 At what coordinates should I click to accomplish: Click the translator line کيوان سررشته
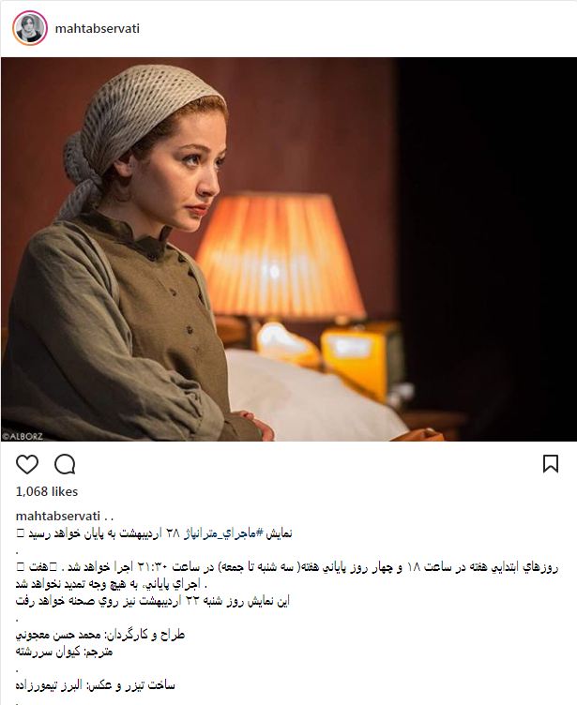(x=65, y=652)
